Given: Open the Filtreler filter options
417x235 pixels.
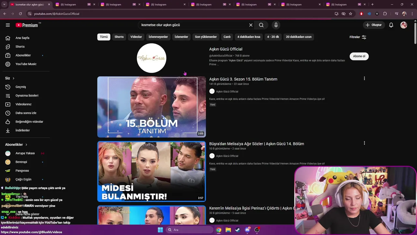Looking at the screenshot, I should pos(358,37).
